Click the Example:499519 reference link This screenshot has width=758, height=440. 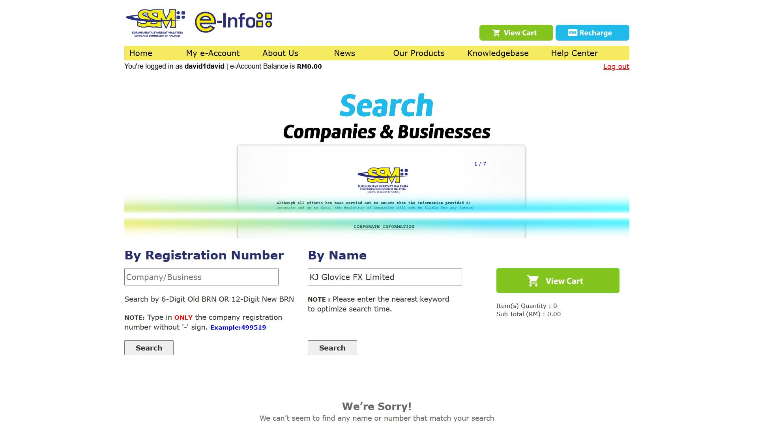tap(238, 327)
